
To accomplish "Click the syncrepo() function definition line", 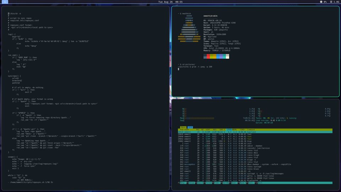I will click(x=14, y=76).
